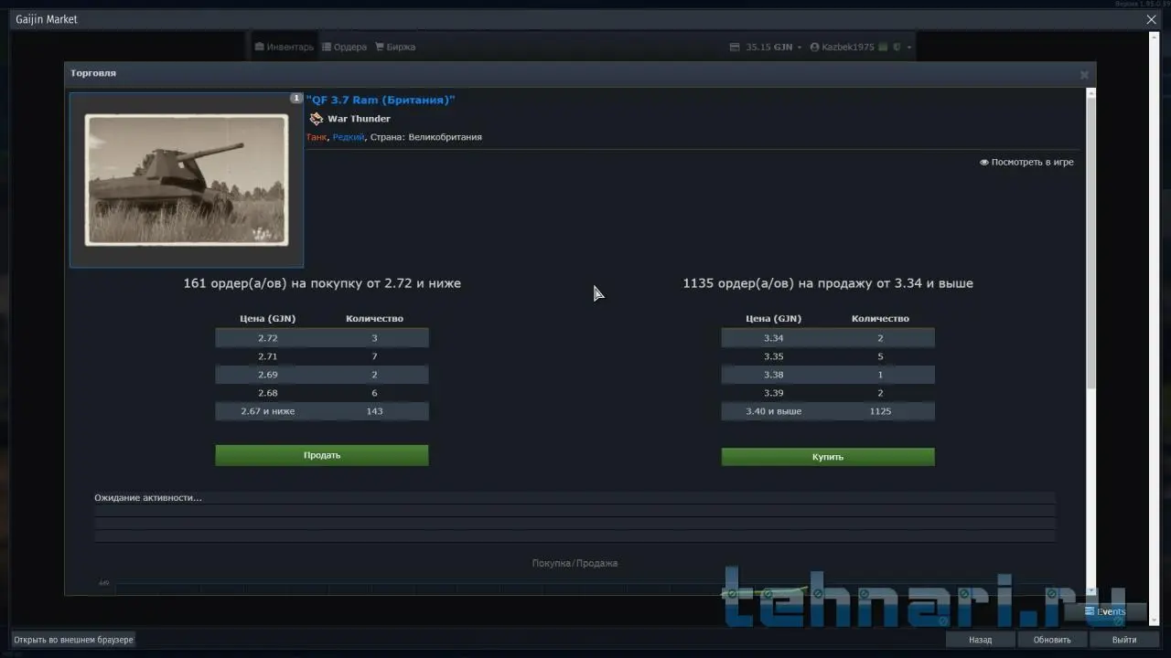
Task: Click the Купить buy button
Action: (828, 456)
